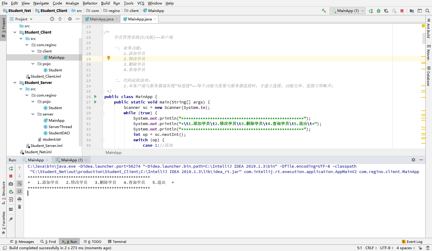Close the active MainApp.java editor tab
Screen dimensions: 432x251
(155, 19)
